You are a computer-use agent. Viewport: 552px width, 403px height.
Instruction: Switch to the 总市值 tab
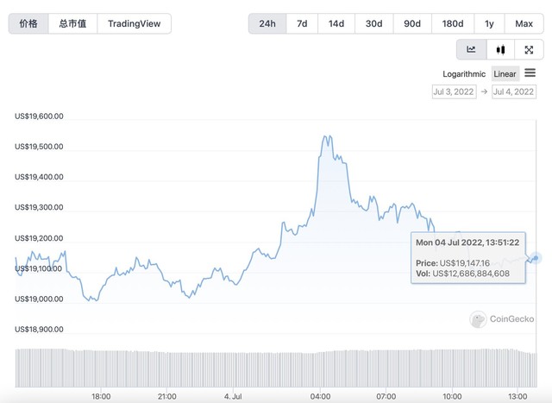pos(72,23)
